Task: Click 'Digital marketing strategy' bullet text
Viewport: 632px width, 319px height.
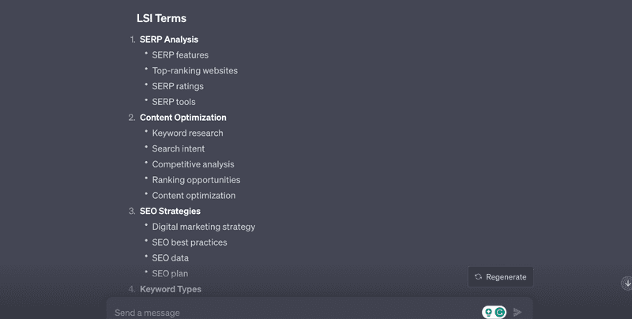Action: [x=204, y=227]
